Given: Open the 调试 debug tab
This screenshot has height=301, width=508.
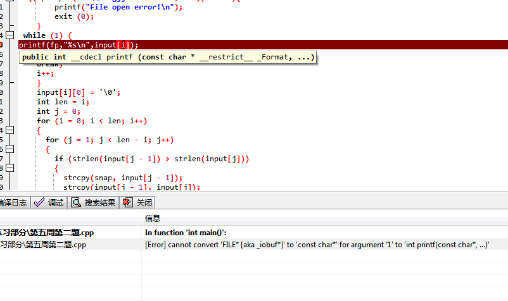Looking at the screenshot, I should [x=49, y=203].
